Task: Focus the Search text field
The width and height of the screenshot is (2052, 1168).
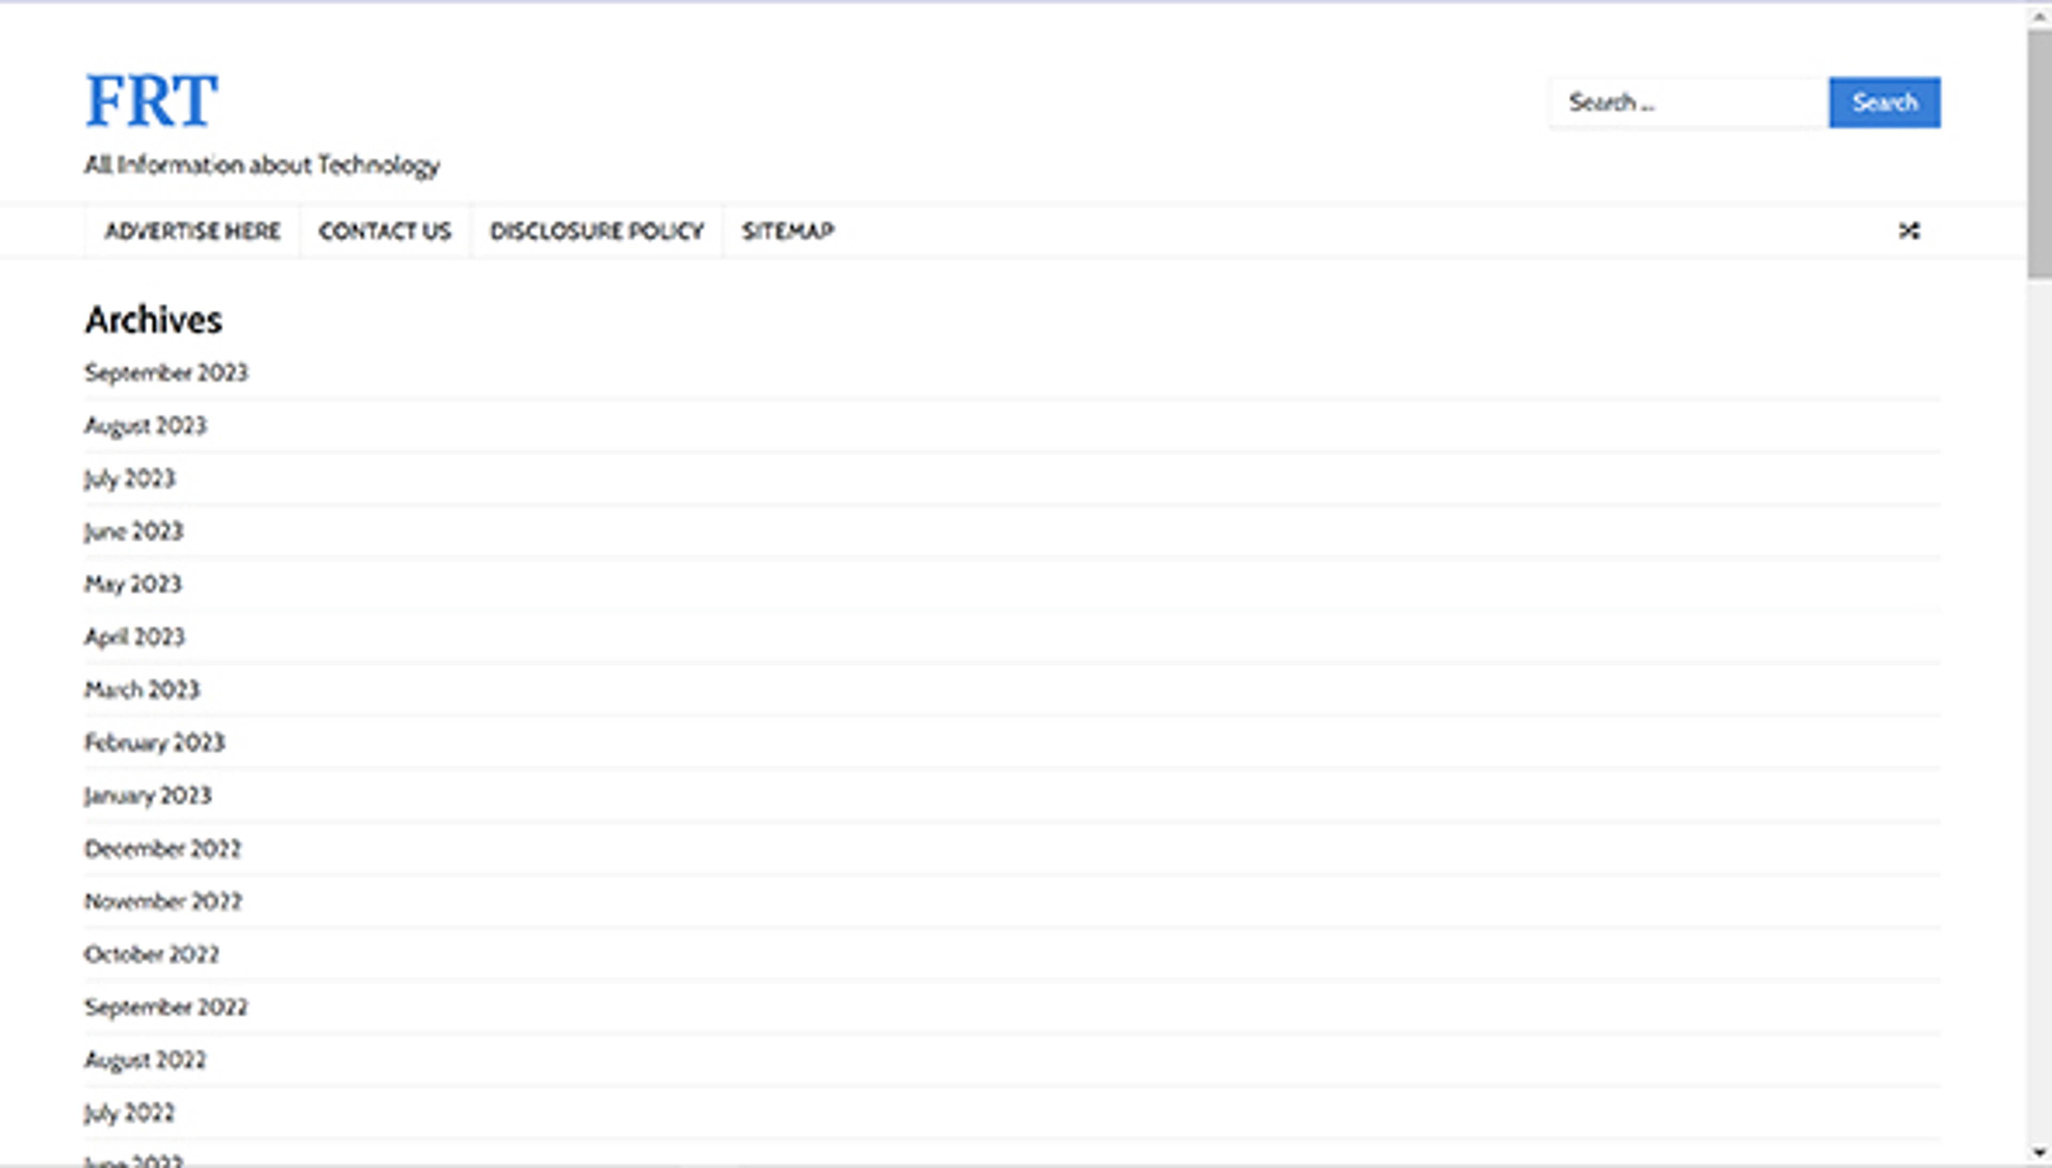Action: point(1689,103)
